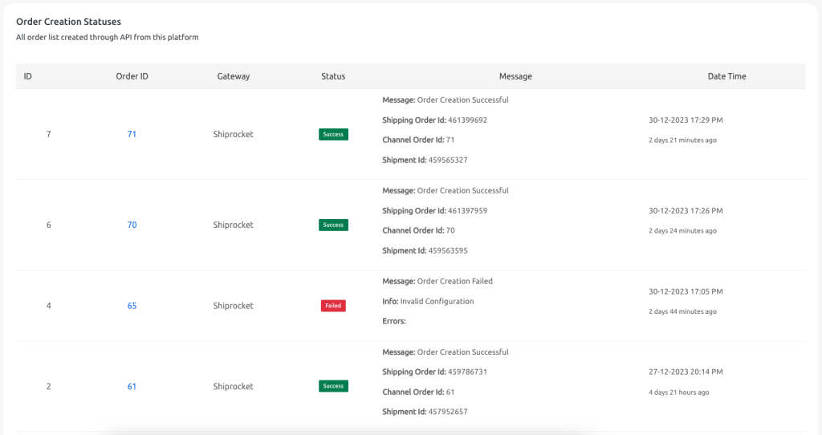The image size is (822, 435).
Task: Click the Order Creation Statuses heading
Action: 69,22
